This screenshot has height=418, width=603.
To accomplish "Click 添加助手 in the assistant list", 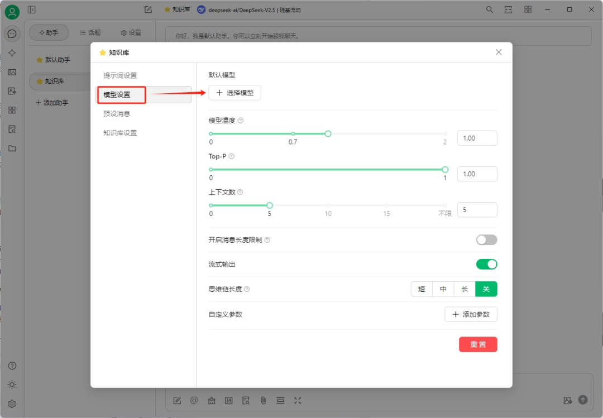I will coord(52,103).
